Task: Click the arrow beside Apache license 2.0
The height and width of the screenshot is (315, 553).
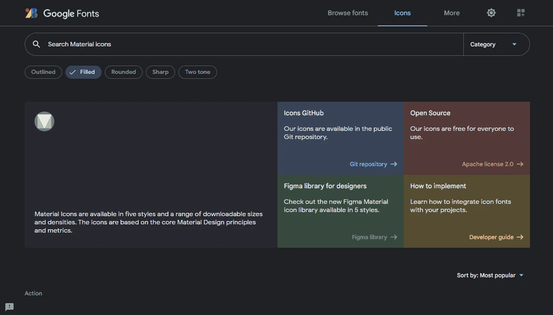Action: pos(520,164)
